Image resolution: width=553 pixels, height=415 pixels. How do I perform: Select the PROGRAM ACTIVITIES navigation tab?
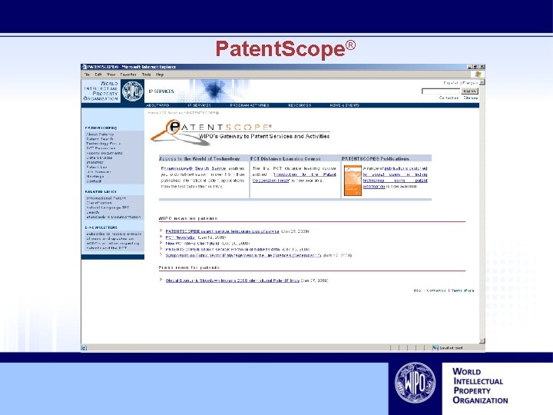pos(250,105)
